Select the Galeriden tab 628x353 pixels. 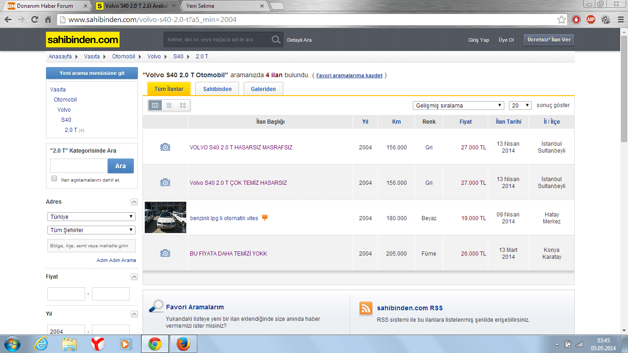pos(263,89)
